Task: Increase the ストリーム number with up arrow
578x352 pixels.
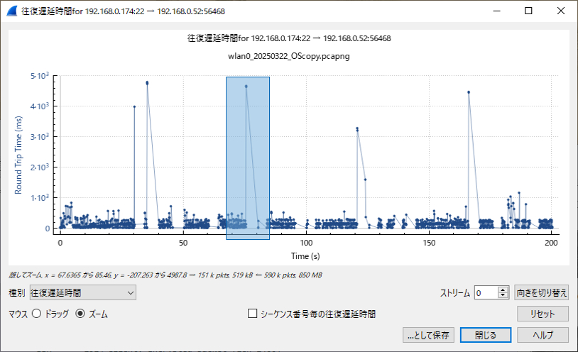Action: pyautogui.click(x=503, y=290)
